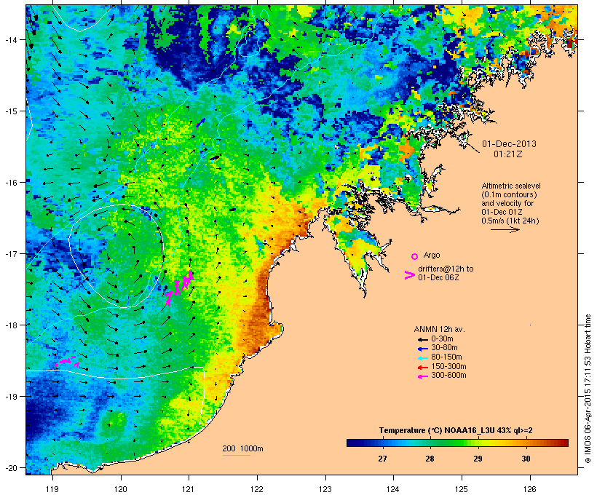The image size is (597, 495).
Task: Click the -17 latitude axis label
Action: [x=10, y=254]
